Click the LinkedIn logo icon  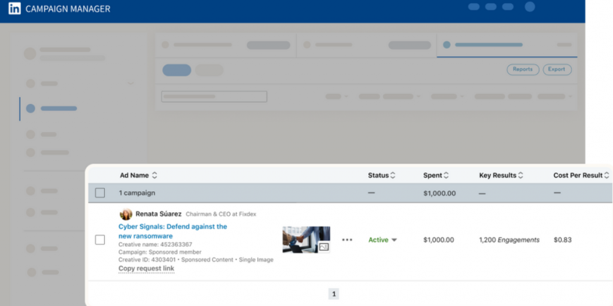pos(15,9)
